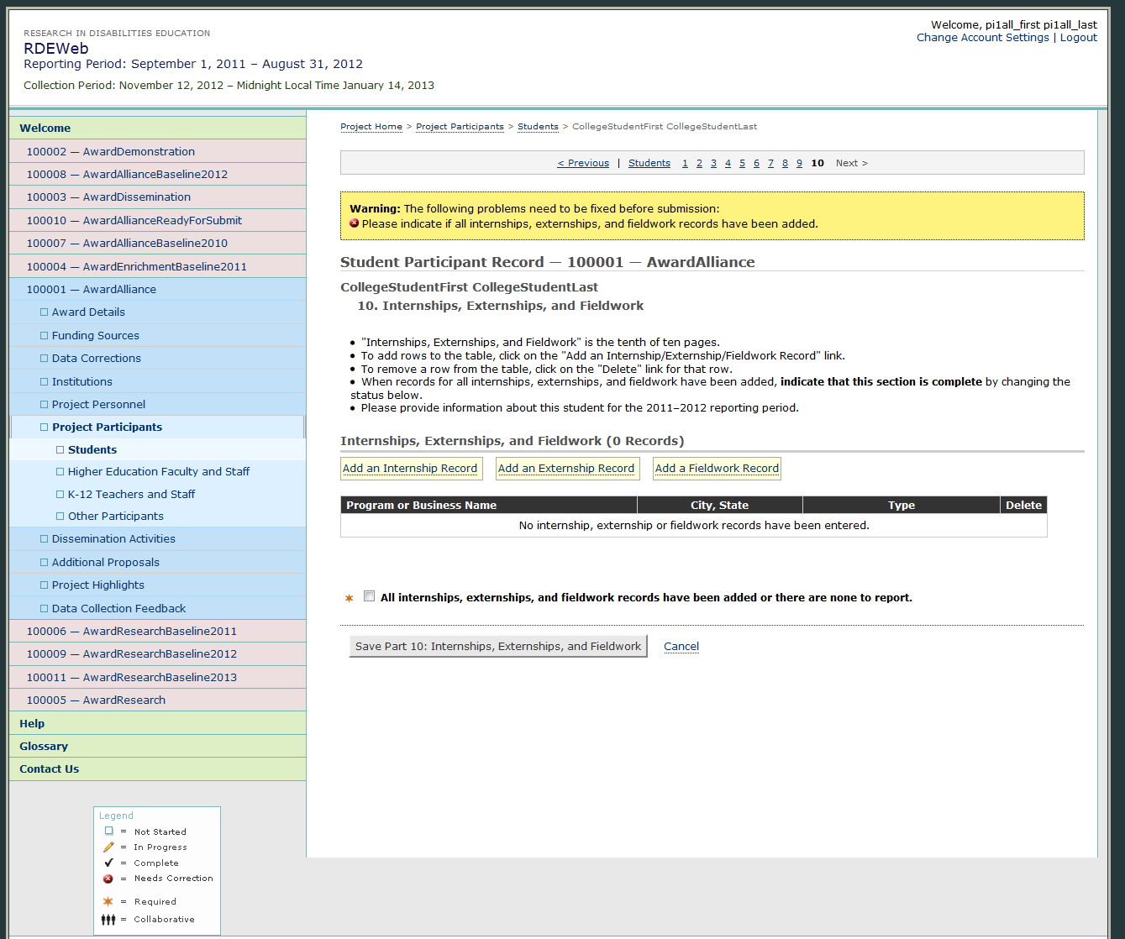The height and width of the screenshot is (939, 1125).
Task: Click the status icon beside Funding Sources
Action: tap(45, 336)
